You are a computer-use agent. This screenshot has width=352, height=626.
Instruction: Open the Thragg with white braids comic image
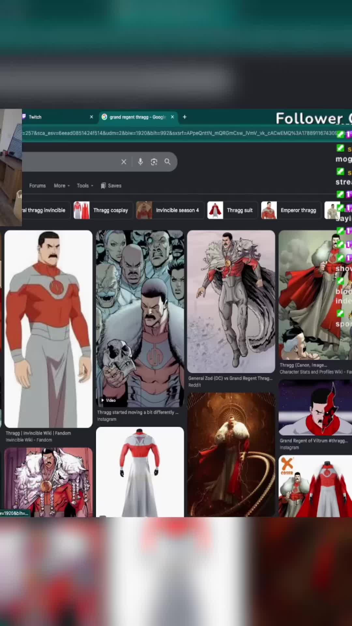pos(48,482)
